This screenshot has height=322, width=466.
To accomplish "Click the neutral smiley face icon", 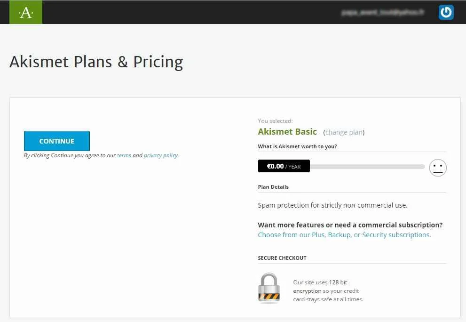I will (438, 167).
